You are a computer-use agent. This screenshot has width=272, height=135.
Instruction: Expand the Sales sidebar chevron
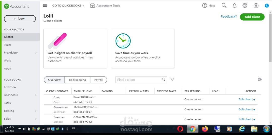click(x=36, y=119)
